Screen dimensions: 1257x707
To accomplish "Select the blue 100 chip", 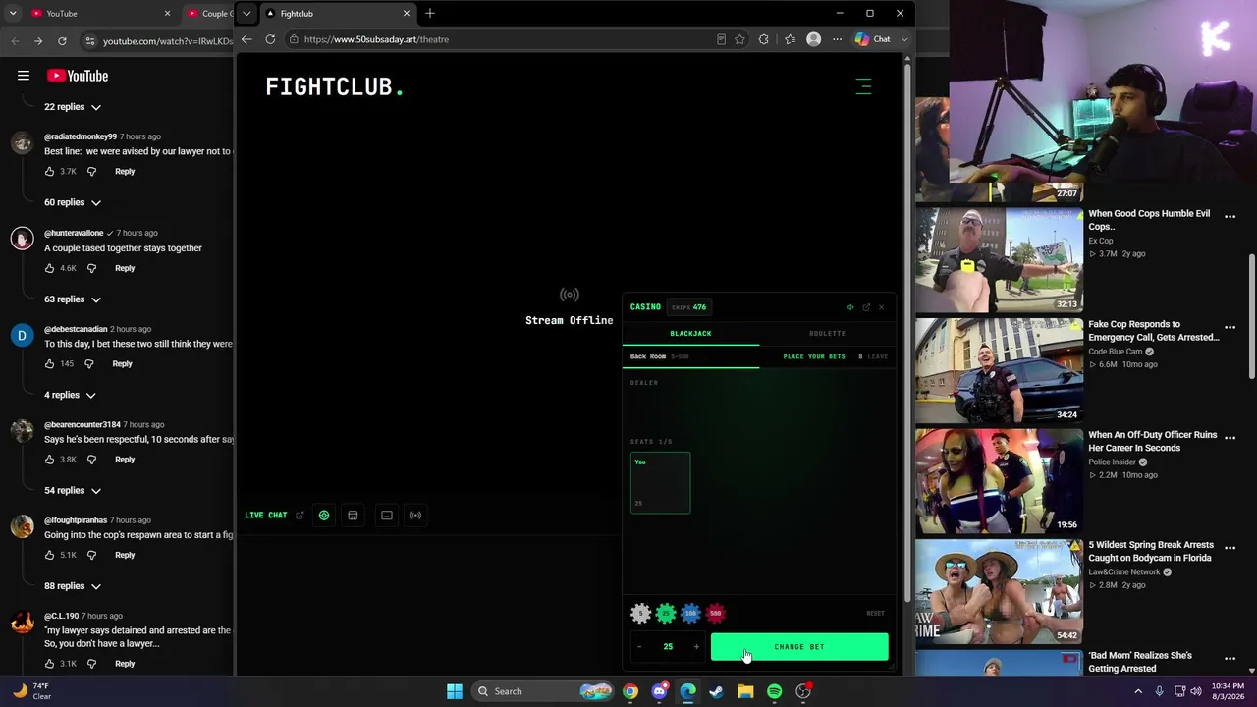I will [690, 614].
